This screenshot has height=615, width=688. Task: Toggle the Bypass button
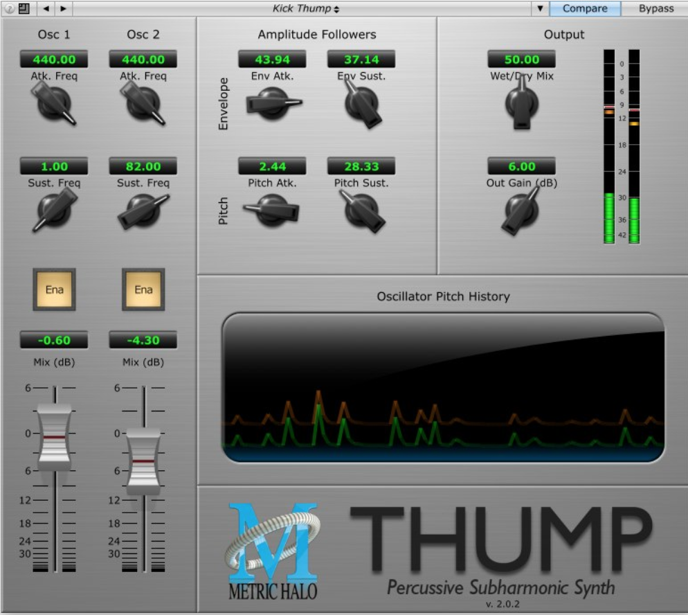(x=655, y=8)
